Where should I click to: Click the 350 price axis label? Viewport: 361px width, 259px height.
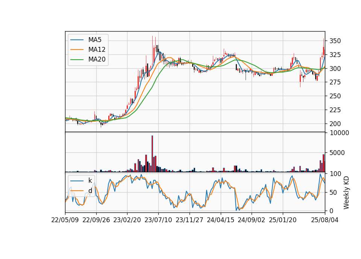[335, 41]
